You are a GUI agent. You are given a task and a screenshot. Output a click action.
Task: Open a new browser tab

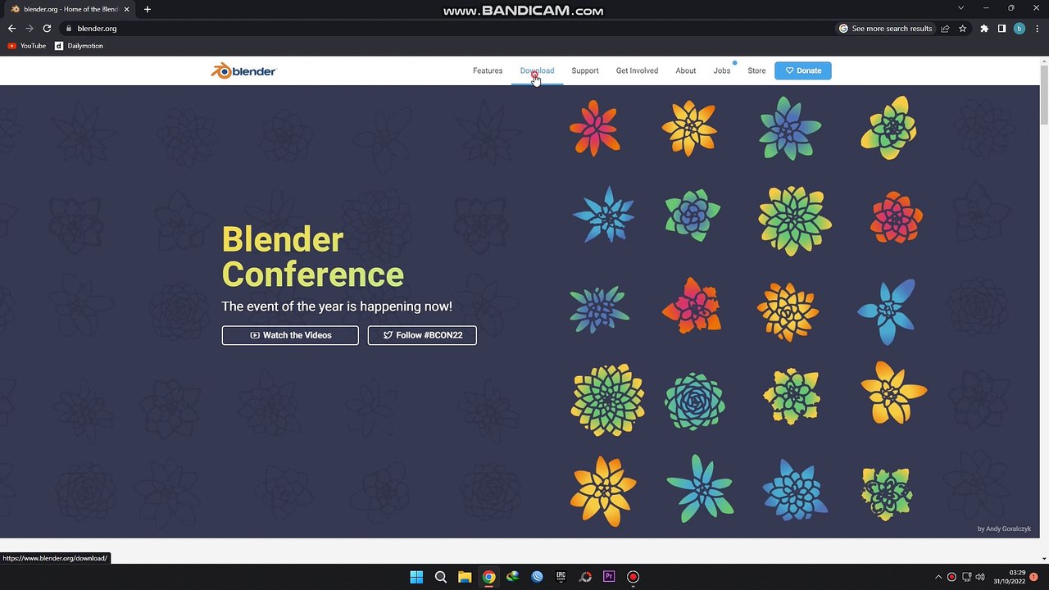(x=148, y=9)
